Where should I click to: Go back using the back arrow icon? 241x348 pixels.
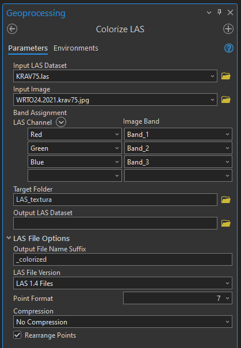[x=12, y=29]
